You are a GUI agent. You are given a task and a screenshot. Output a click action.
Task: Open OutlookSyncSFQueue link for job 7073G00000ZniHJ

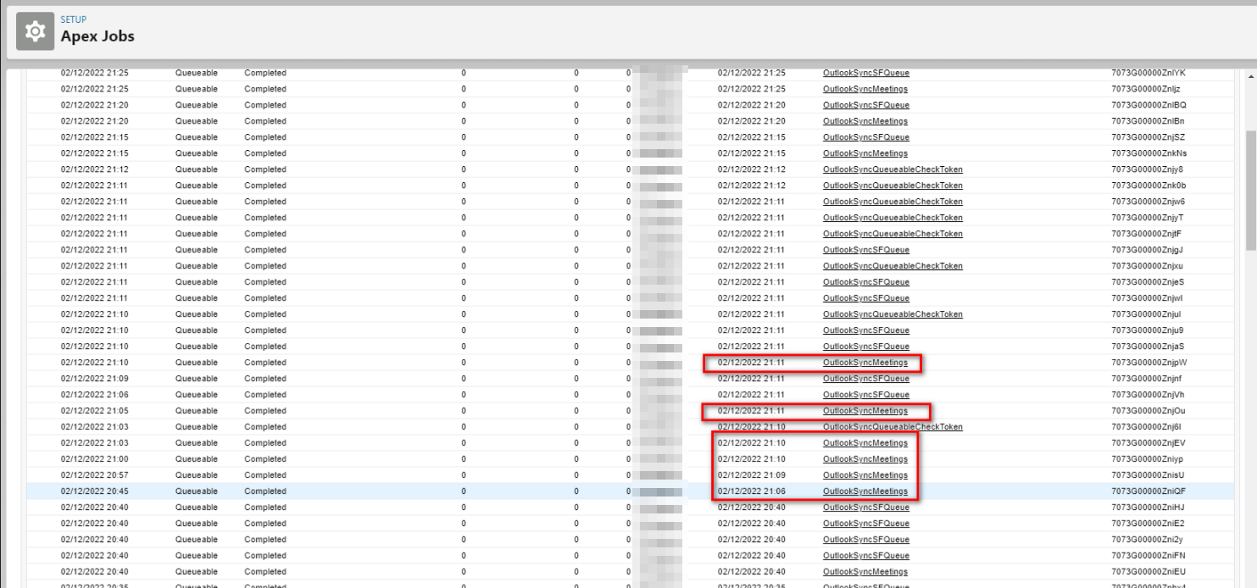pyautogui.click(x=865, y=508)
